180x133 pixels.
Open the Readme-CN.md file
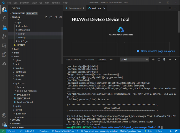pyautogui.click(x=25, y=102)
